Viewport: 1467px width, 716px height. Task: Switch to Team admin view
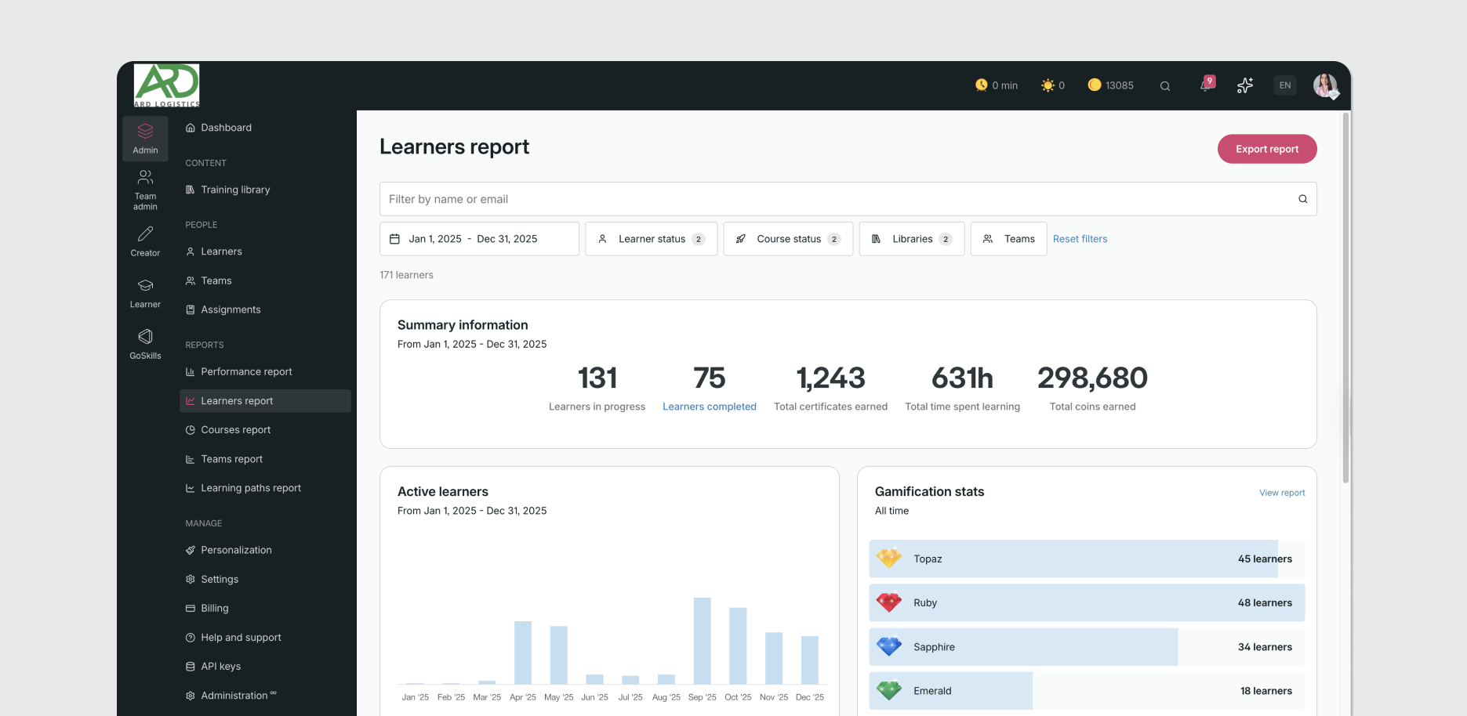pos(145,190)
